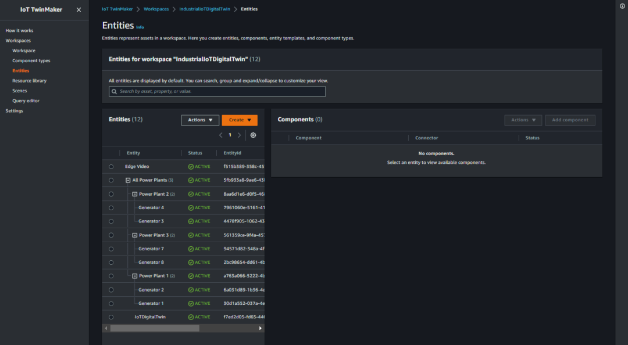Open How it works in sidebar
Screen dimensions: 628x345
[x=19, y=30]
